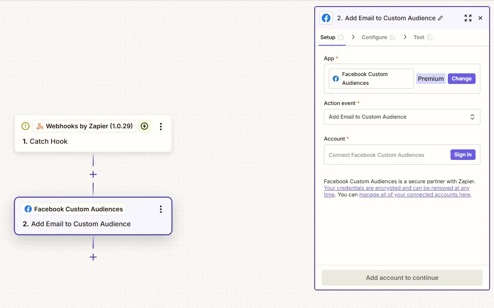Close the step editor panel

tap(480, 18)
